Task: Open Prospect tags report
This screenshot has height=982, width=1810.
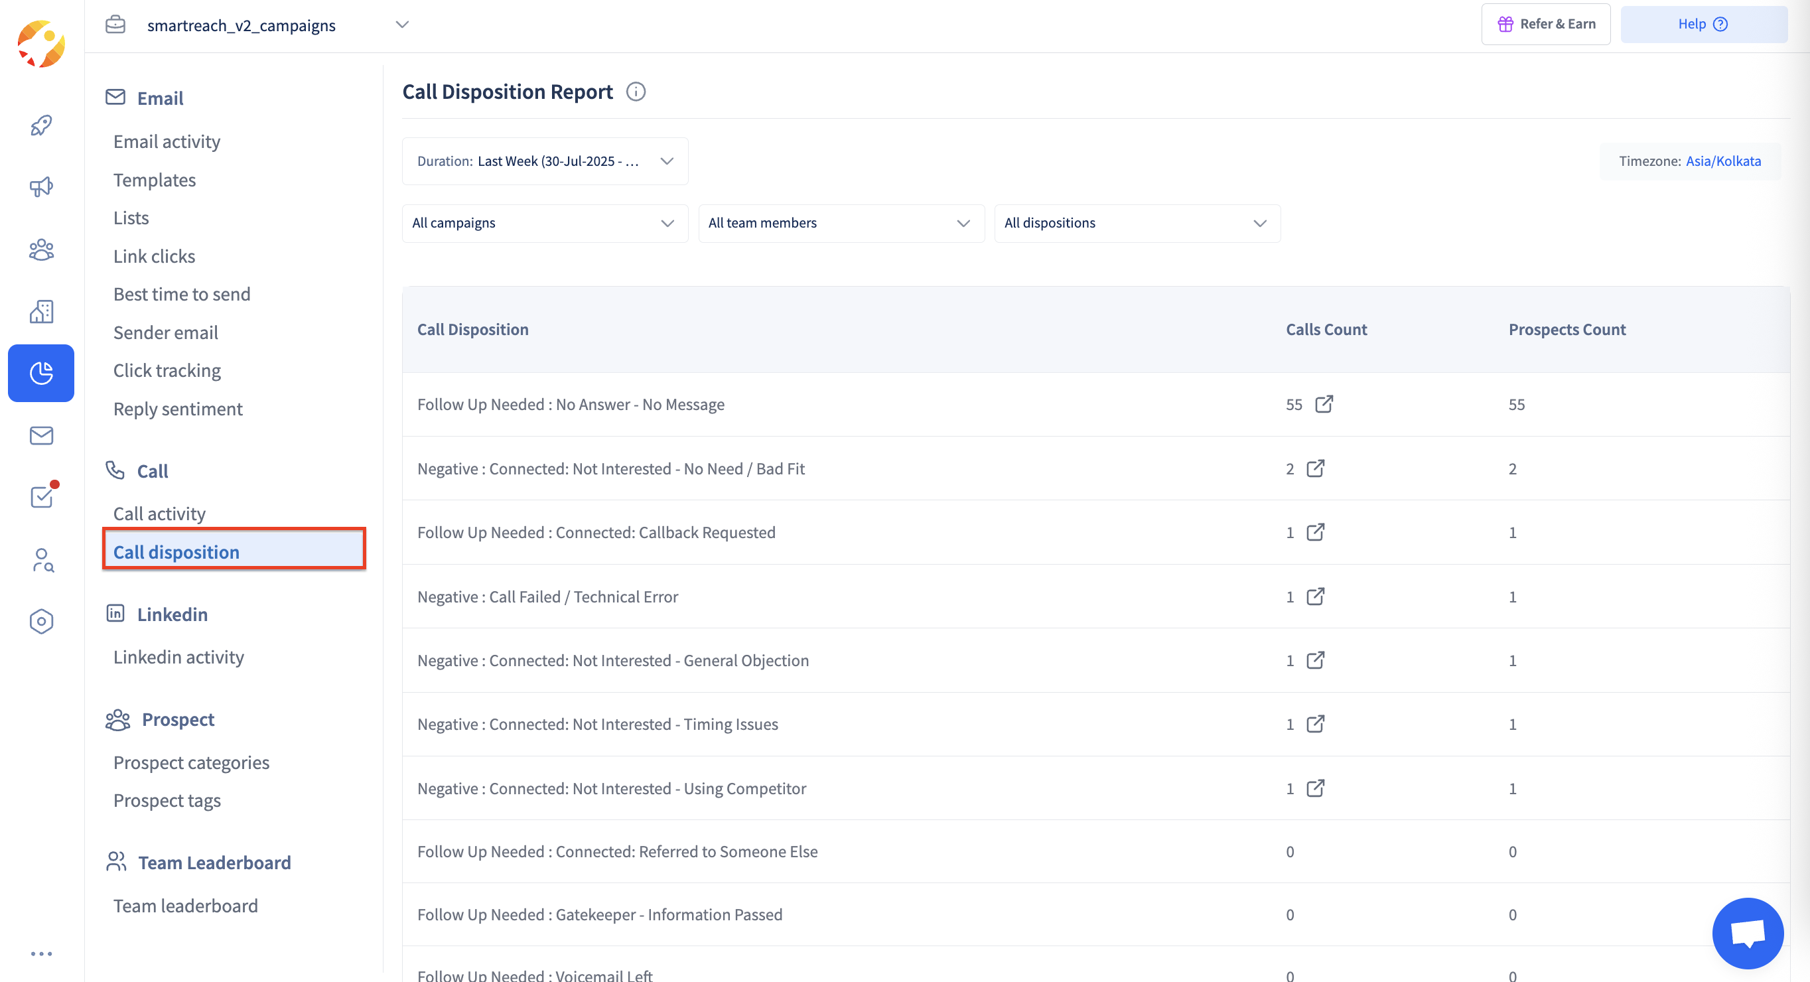Action: click(167, 800)
